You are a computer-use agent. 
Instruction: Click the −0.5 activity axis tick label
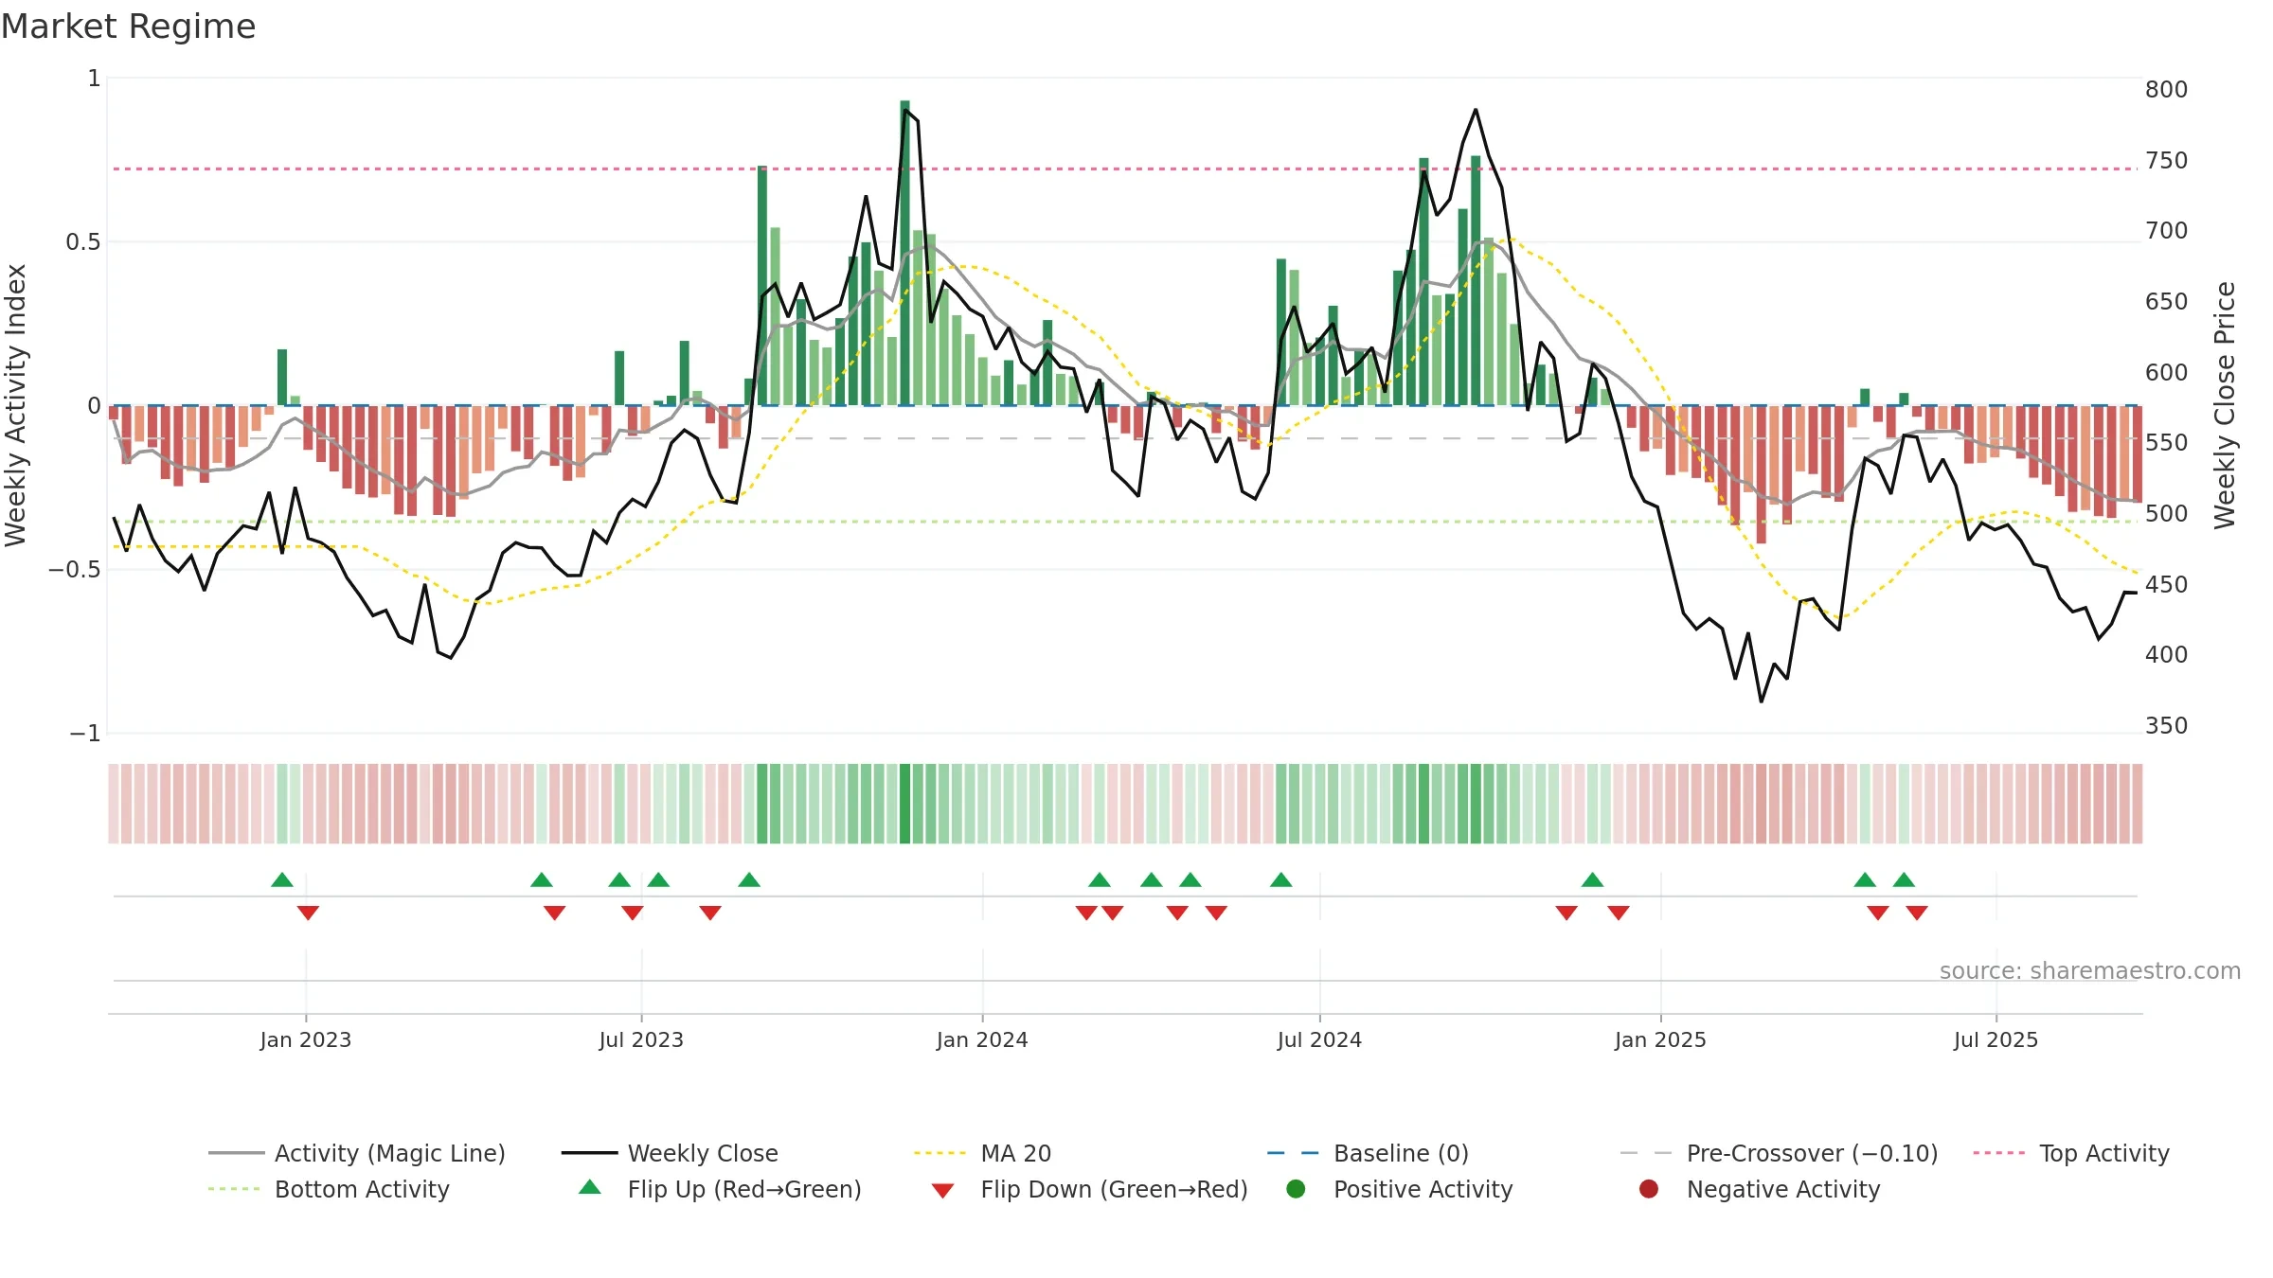[x=75, y=569]
